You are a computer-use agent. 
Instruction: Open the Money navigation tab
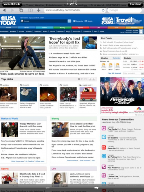tap(63, 27)
